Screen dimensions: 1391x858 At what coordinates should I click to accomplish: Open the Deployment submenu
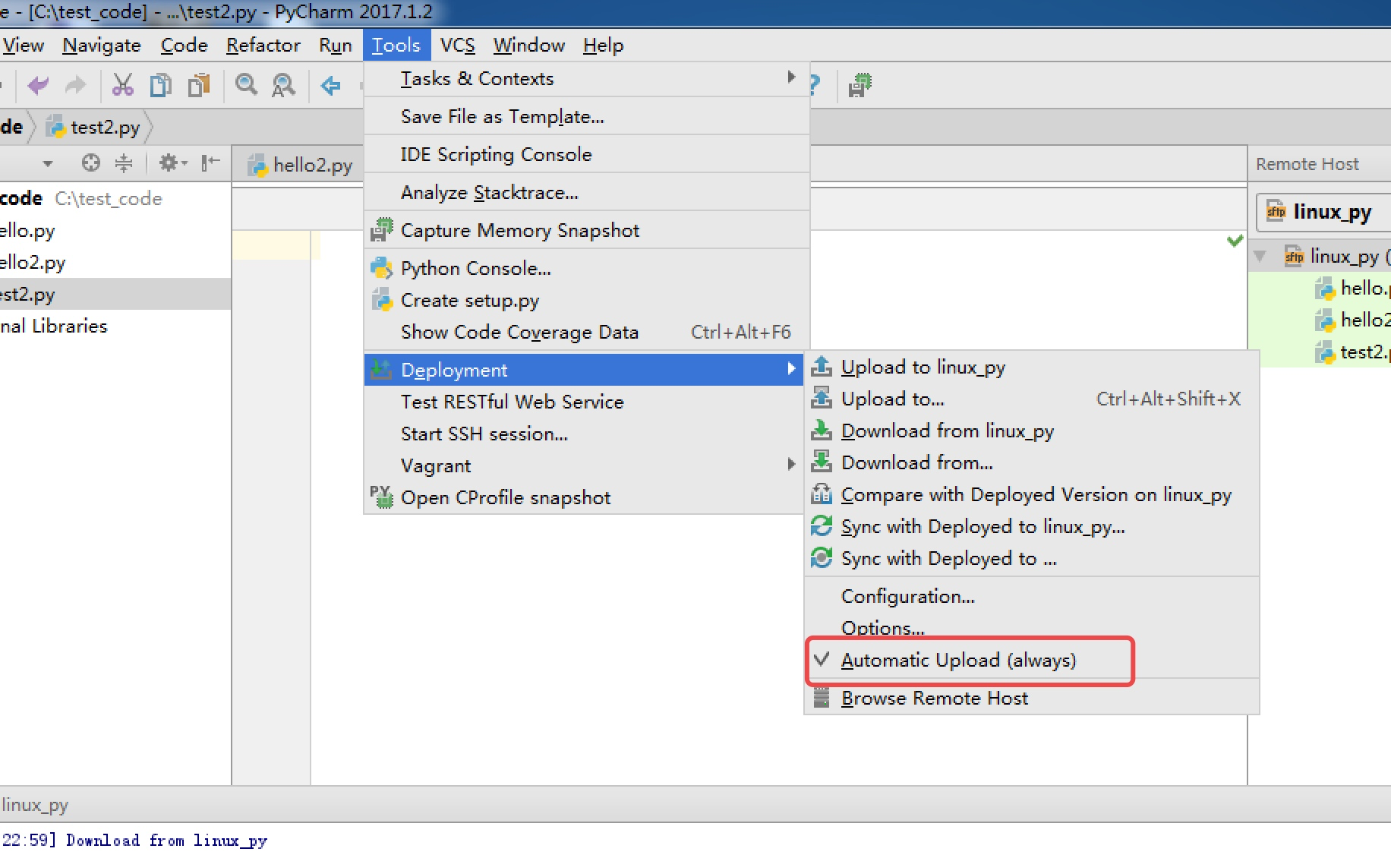click(x=584, y=370)
